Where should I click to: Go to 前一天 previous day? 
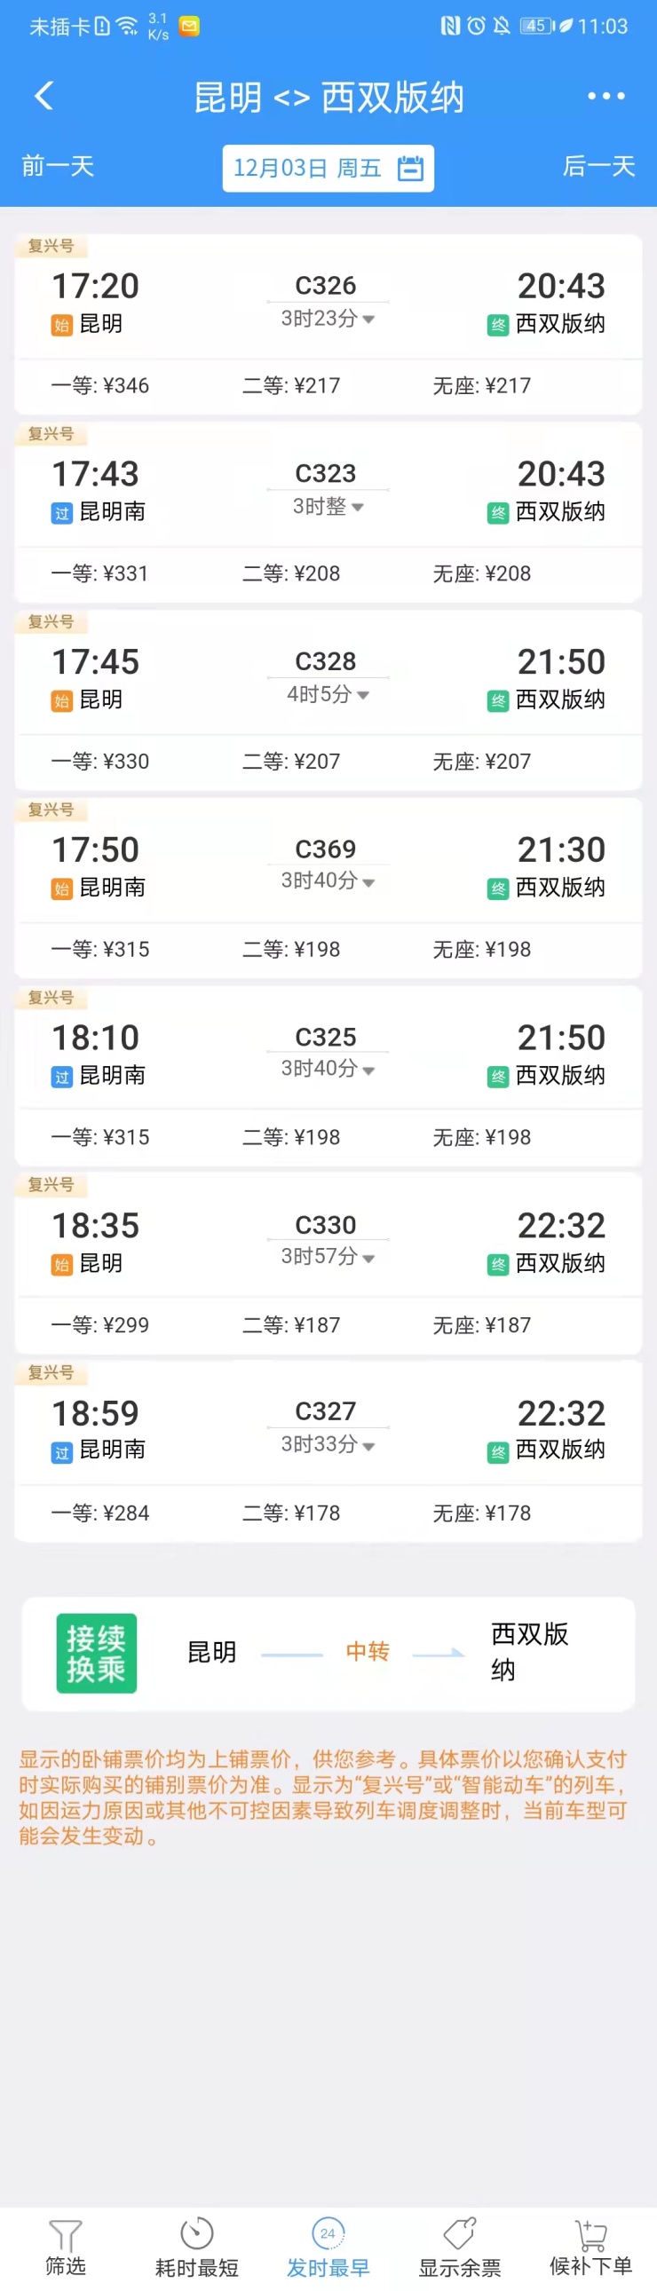tap(58, 166)
